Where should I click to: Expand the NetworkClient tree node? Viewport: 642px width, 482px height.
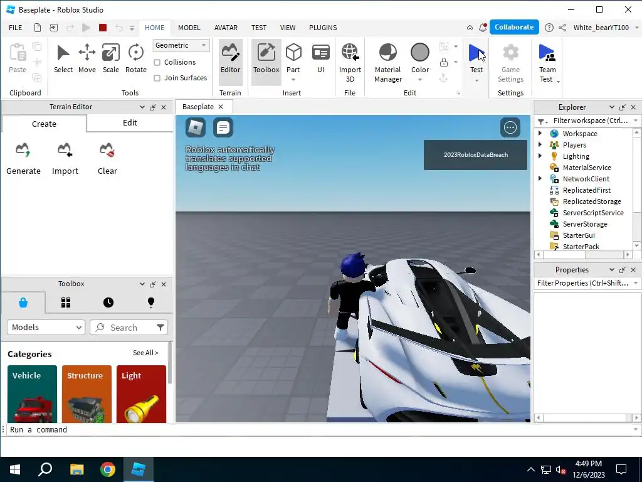(x=540, y=178)
